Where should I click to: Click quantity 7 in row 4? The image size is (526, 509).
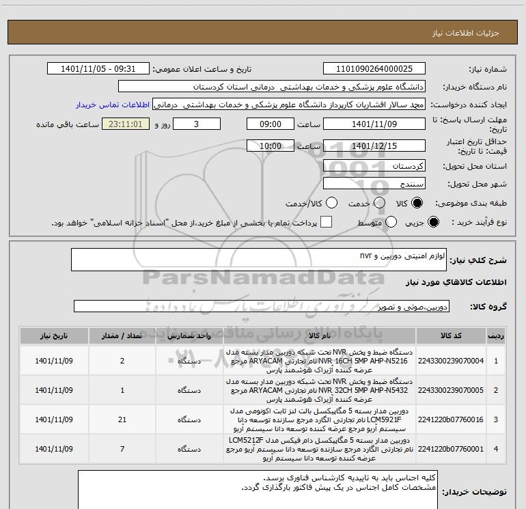(122, 449)
